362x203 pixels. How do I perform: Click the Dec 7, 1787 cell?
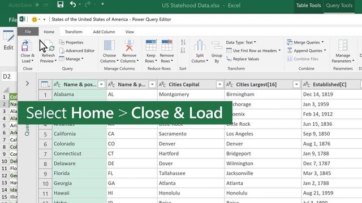point(331,164)
